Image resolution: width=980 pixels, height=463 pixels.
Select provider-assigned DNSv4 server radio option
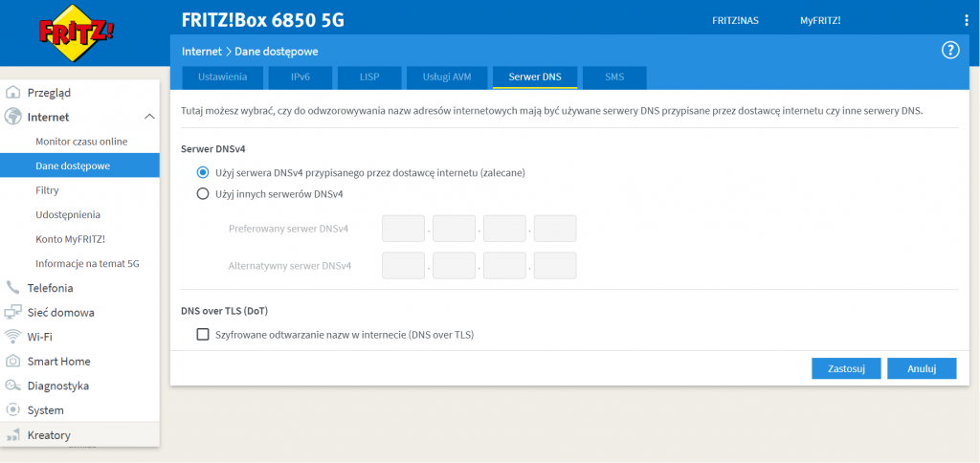click(x=202, y=173)
